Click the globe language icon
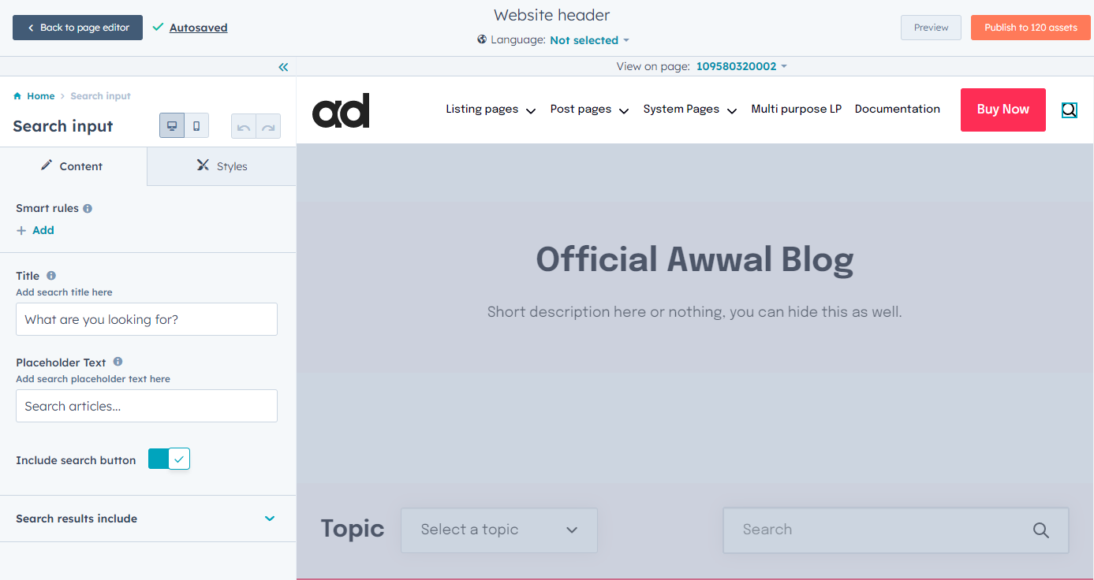Screen dimensions: 1094x580 tap(482, 39)
